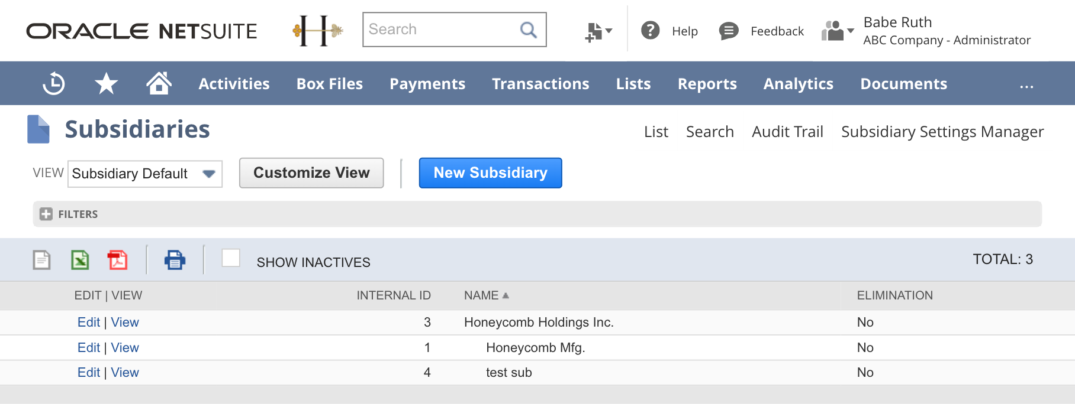Click the TOTAL: 3 count
1075x404 pixels.
tap(1003, 259)
